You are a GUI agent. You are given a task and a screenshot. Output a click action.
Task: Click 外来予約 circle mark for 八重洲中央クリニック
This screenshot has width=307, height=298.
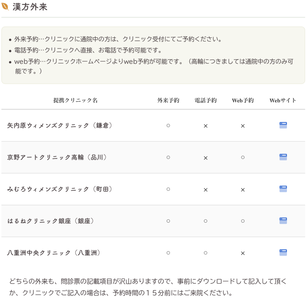tap(168, 253)
